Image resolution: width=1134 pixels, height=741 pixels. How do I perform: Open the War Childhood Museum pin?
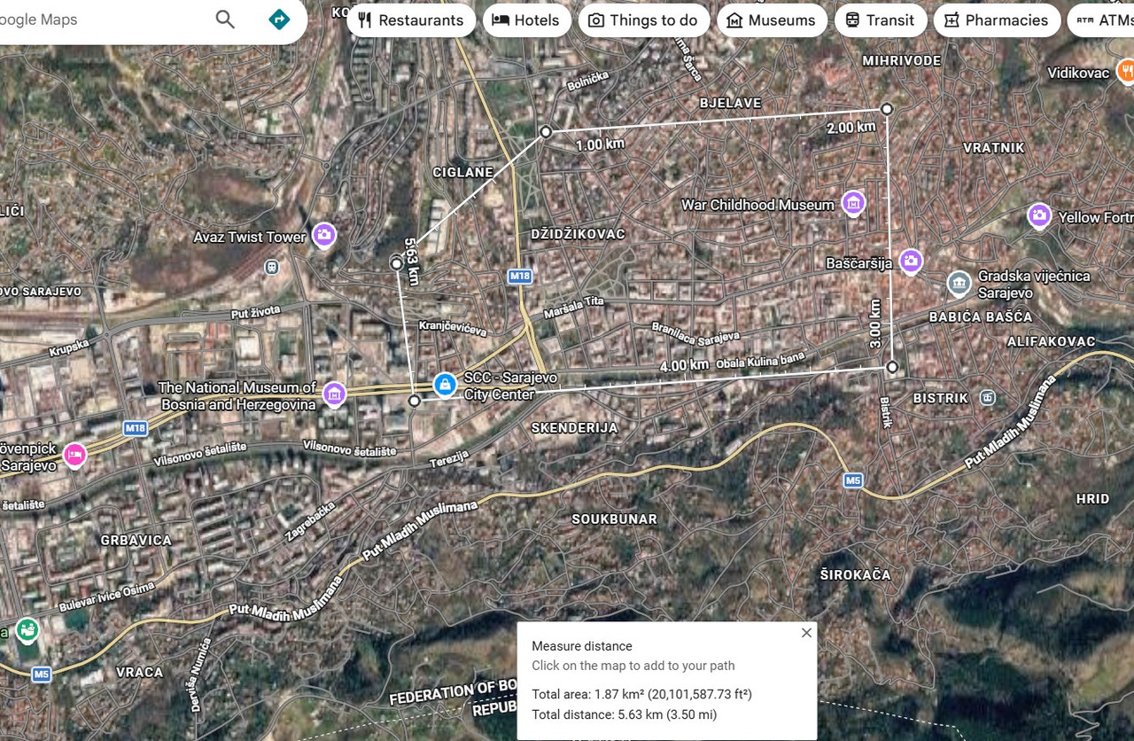[853, 203]
